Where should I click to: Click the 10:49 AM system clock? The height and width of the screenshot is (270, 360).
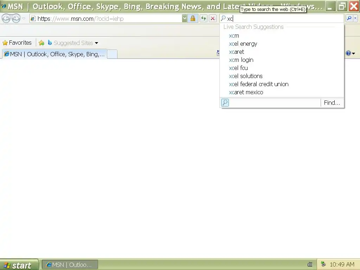pos(342,264)
